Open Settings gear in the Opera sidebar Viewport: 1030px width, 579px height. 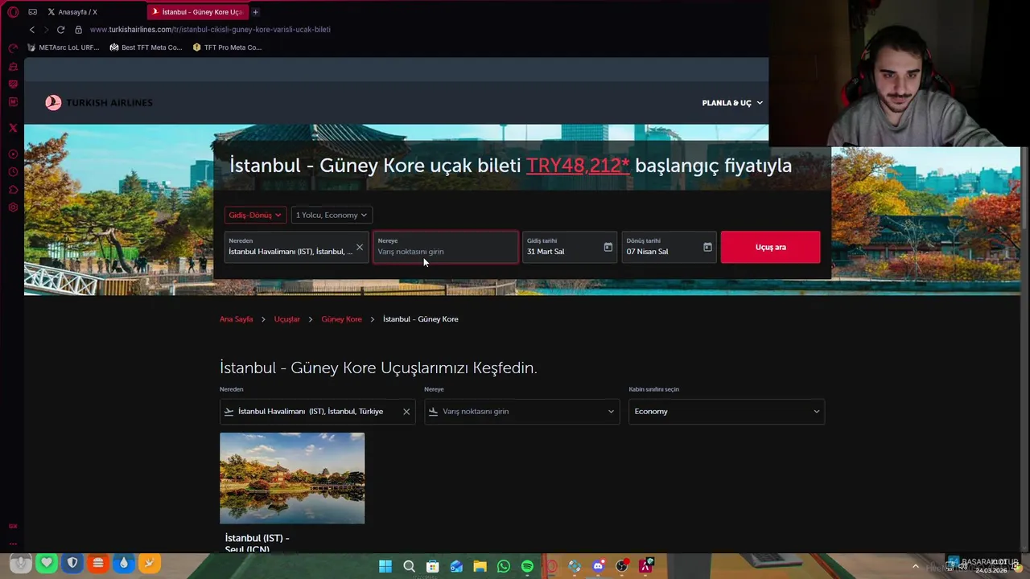coord(13,207)
